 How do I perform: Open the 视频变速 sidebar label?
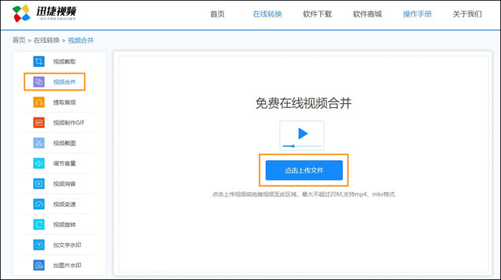tap(64, 204)
